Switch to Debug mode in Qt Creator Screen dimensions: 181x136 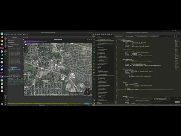(5, 46)
